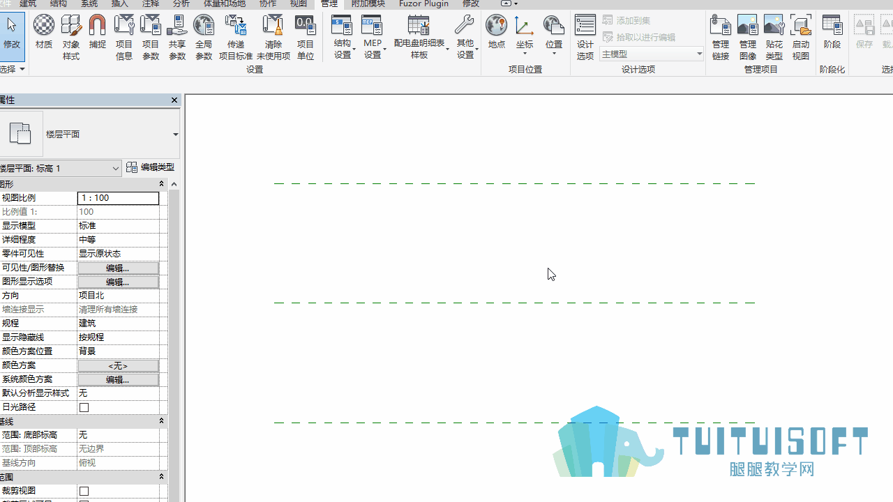Open 阶段 (Phases) dialog

click(832, 32)
